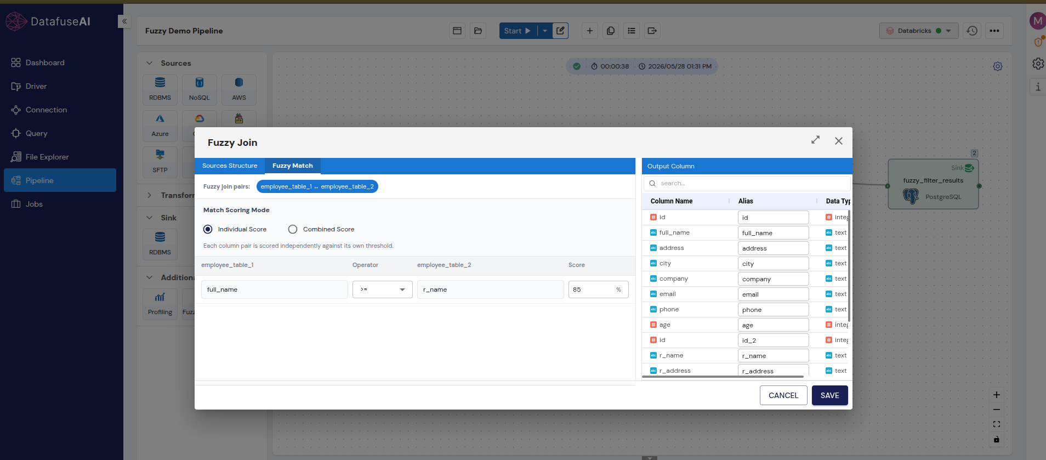Collapse the Additional section
1046x460 pixels.
click(149, 277)
